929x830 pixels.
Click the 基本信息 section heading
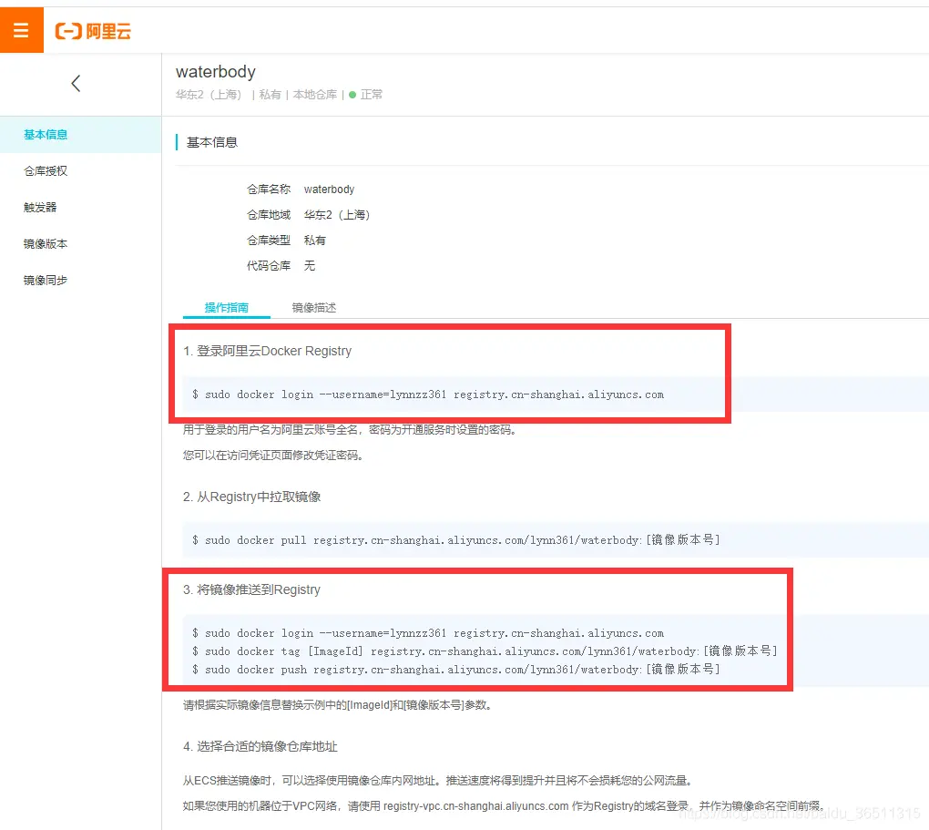click(211, 142)
